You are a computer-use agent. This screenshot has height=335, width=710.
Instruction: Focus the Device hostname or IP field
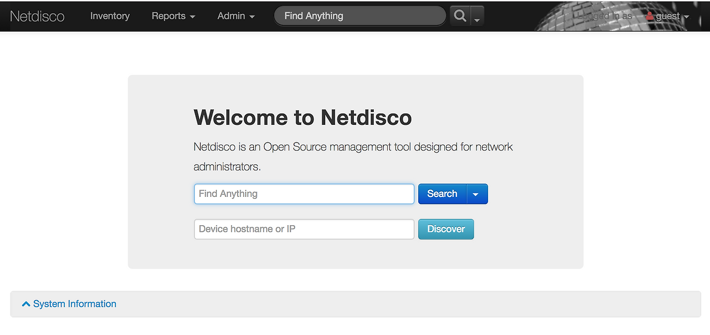coord(304,229)
